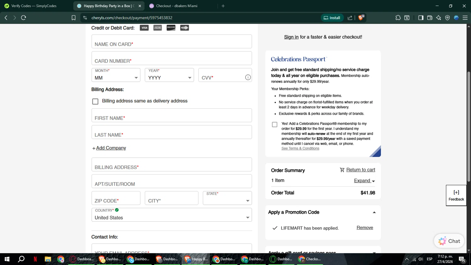Focus the CVV input field

[x=225, y=75]
